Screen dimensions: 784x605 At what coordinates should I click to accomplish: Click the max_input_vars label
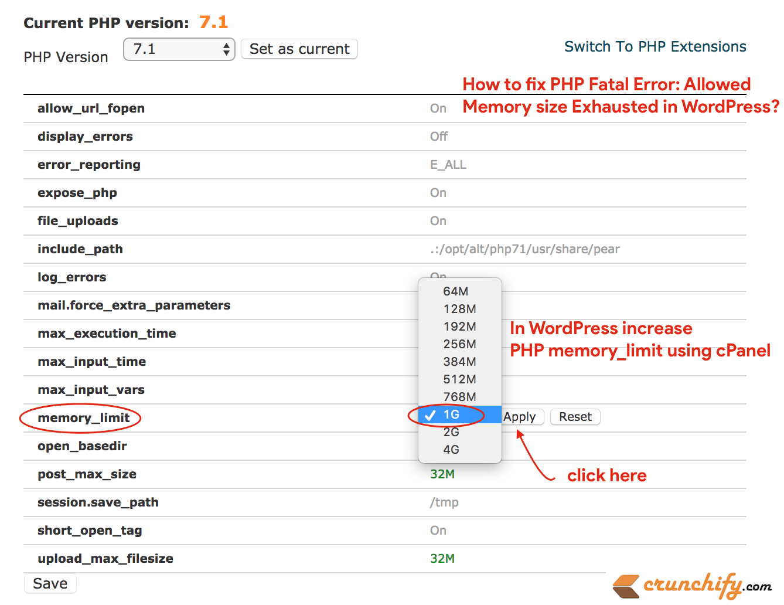[91, 390]
